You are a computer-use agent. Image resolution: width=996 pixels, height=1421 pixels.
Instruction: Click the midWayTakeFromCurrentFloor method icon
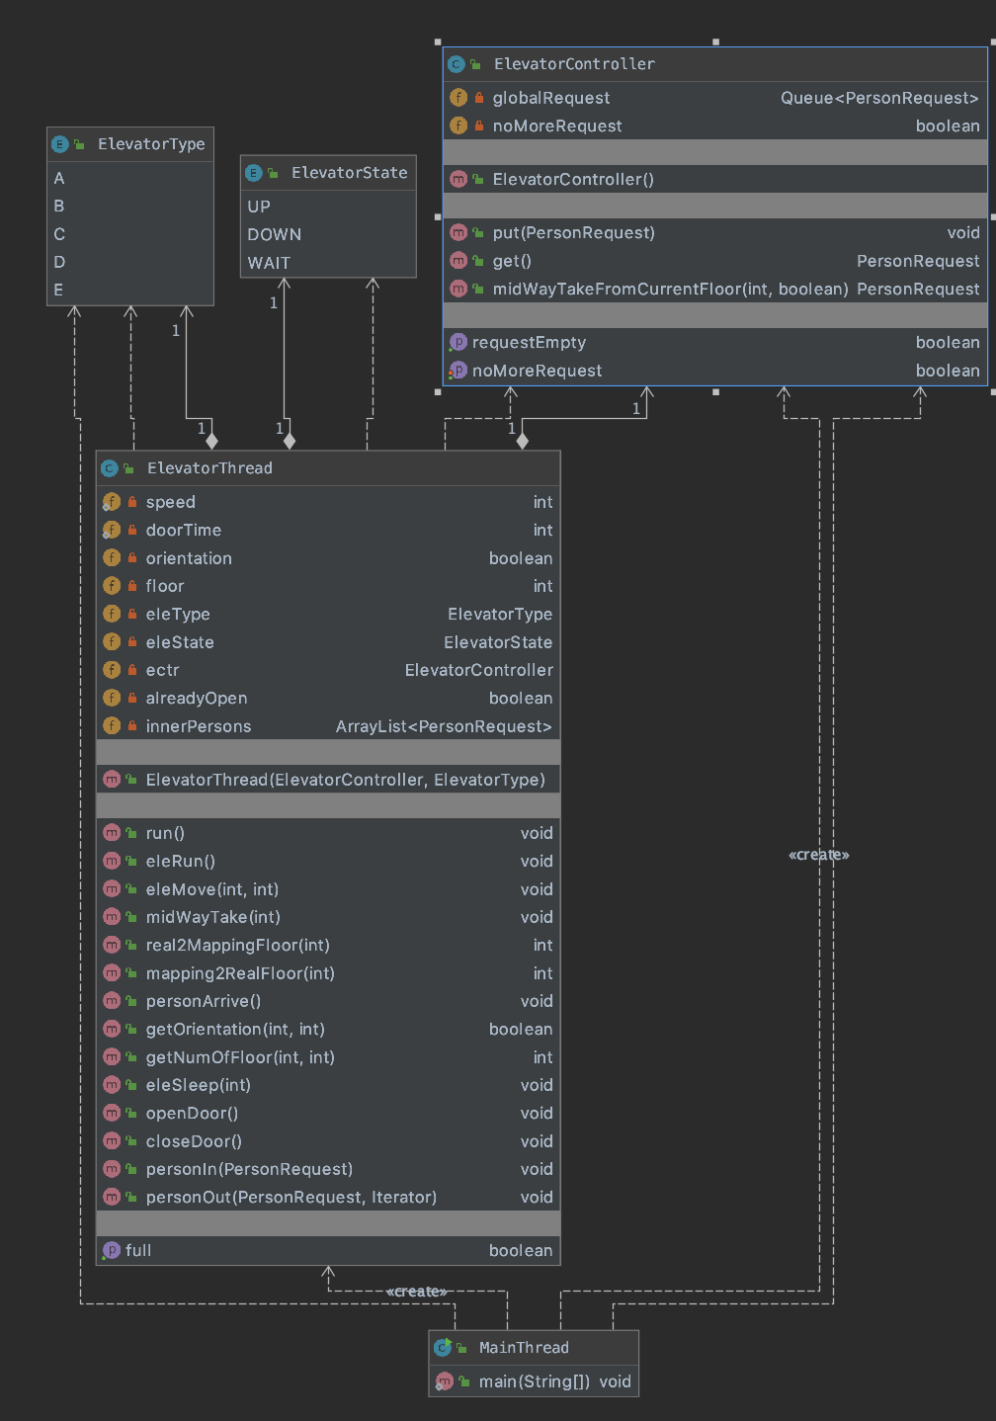[458, 289]
